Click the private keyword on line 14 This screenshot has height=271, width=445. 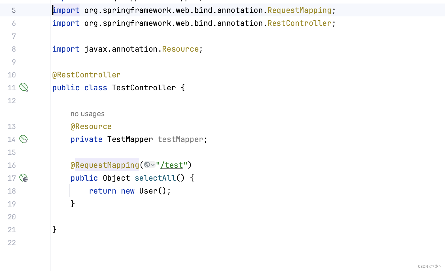(x=86, y=139)
